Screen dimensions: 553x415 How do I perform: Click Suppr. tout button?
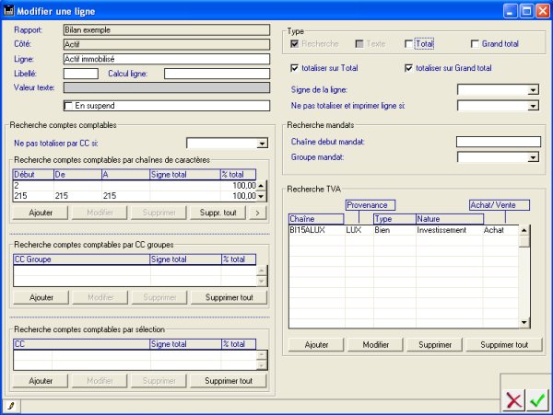click(218, 213)
